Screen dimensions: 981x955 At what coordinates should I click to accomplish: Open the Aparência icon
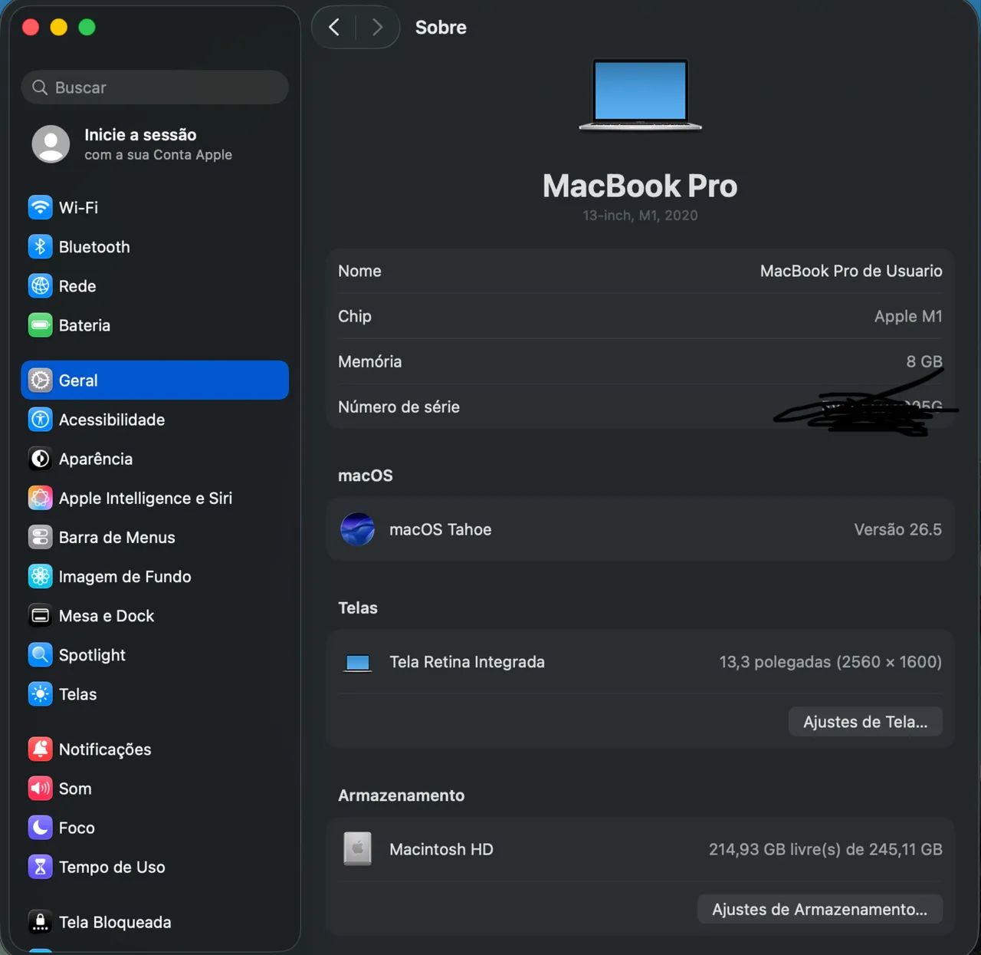click(x=41, y=459)
